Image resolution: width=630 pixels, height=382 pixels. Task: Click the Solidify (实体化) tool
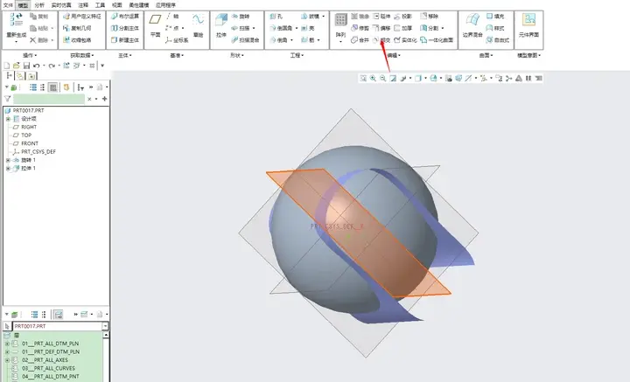tap(405, 40)
